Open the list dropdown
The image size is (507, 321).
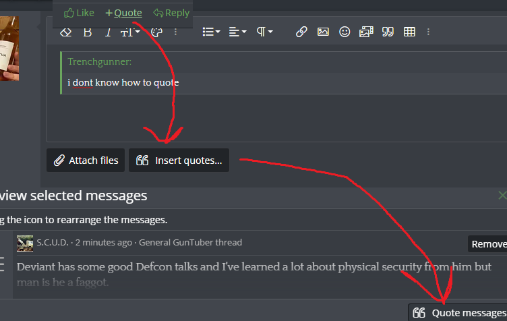[x=211, y=32]
